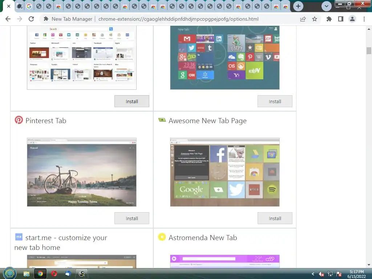
Task: Open the Windows 8 tiles preview image
Action: coord(225,58)
